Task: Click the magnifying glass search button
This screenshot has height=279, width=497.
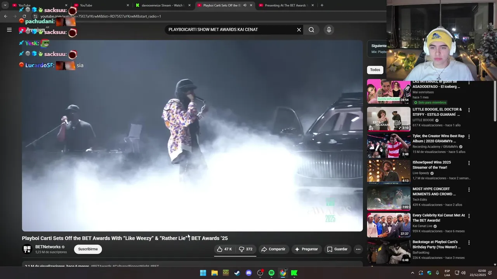Action: pyautogui.click(x=311, y=29)
